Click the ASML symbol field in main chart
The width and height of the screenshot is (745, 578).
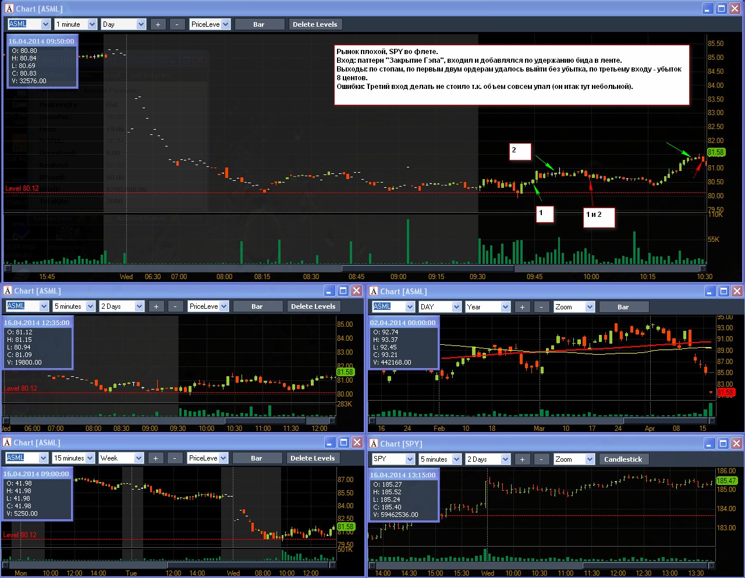(x=29, y=24)
